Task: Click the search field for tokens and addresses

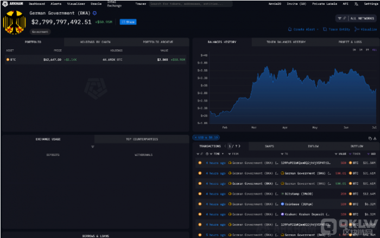Action: click(x=191, y=4)
